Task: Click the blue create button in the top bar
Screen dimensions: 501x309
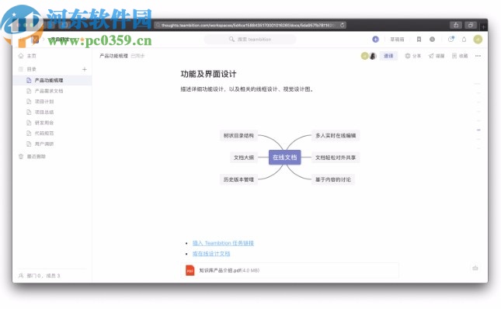Action: [x=375, y=40]
